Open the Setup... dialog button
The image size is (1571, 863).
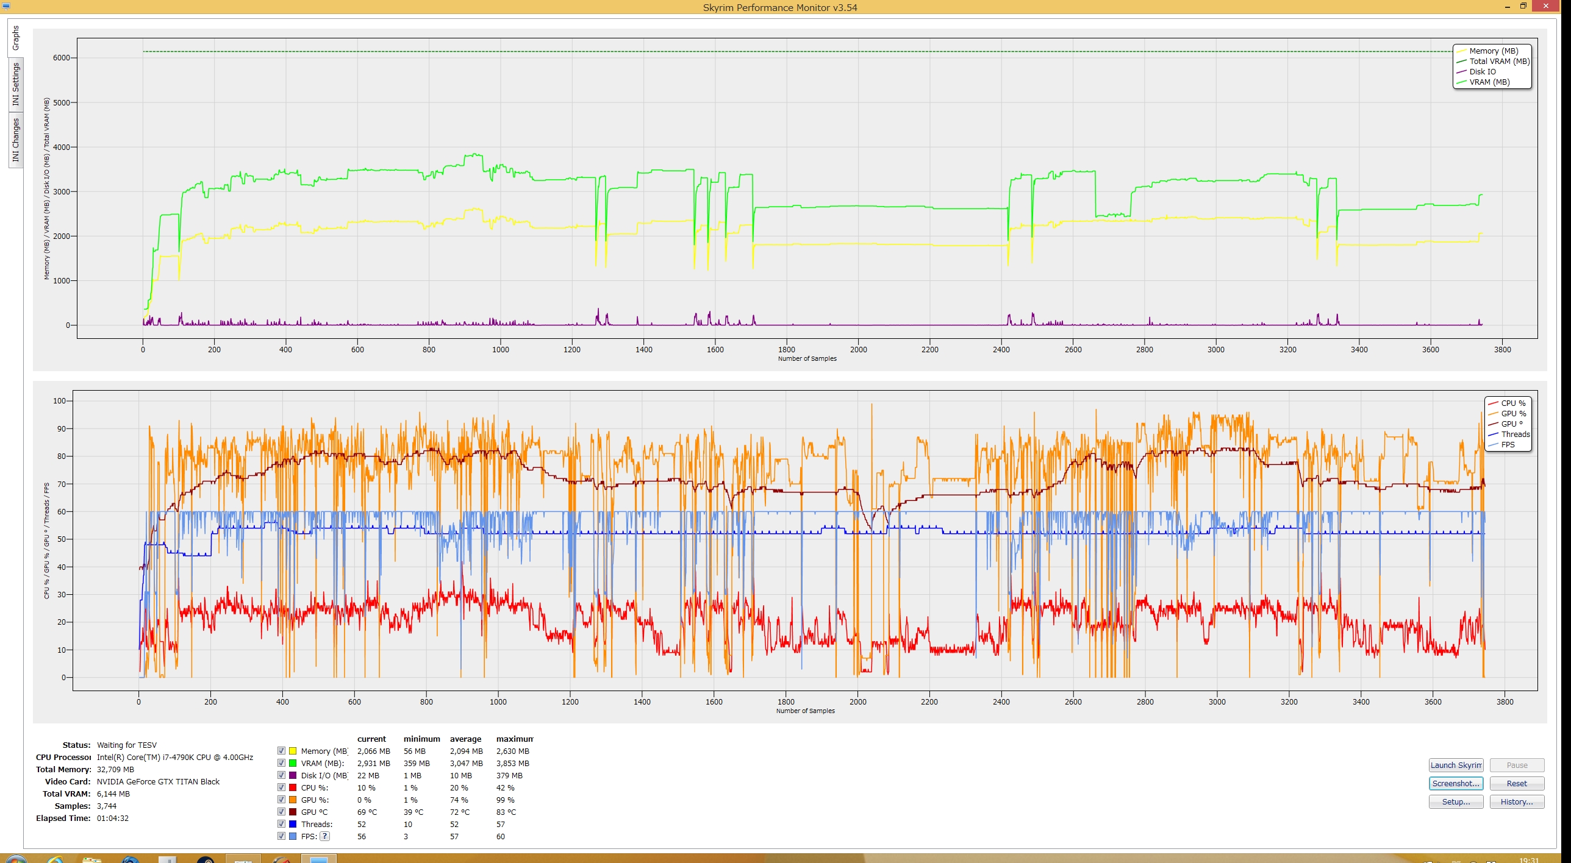[1456, 801]
